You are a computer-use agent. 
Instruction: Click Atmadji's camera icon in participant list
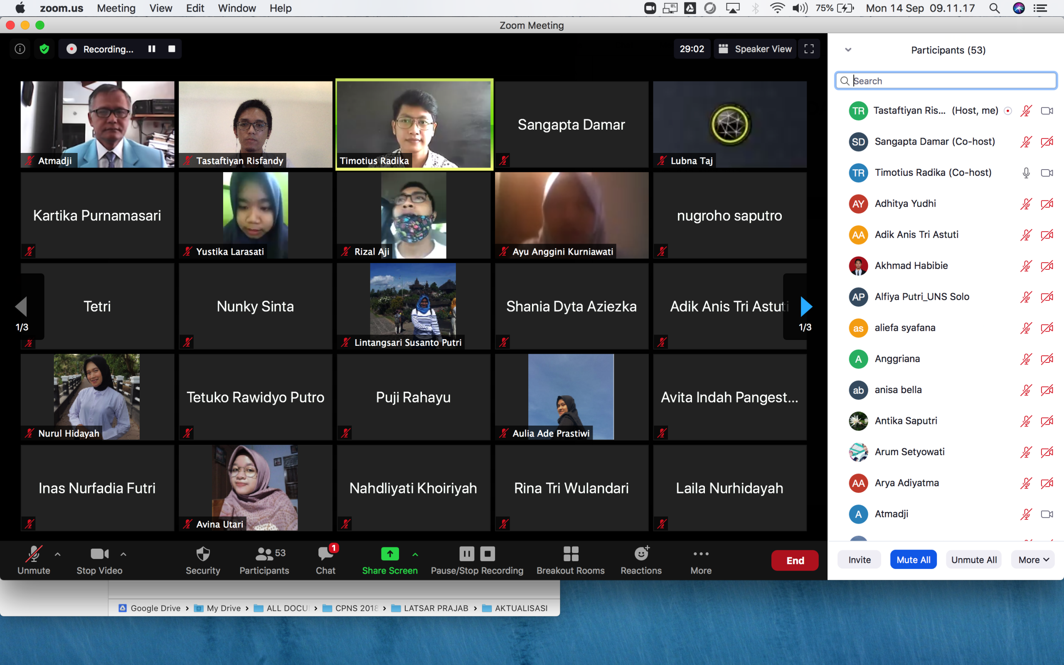1047,514
